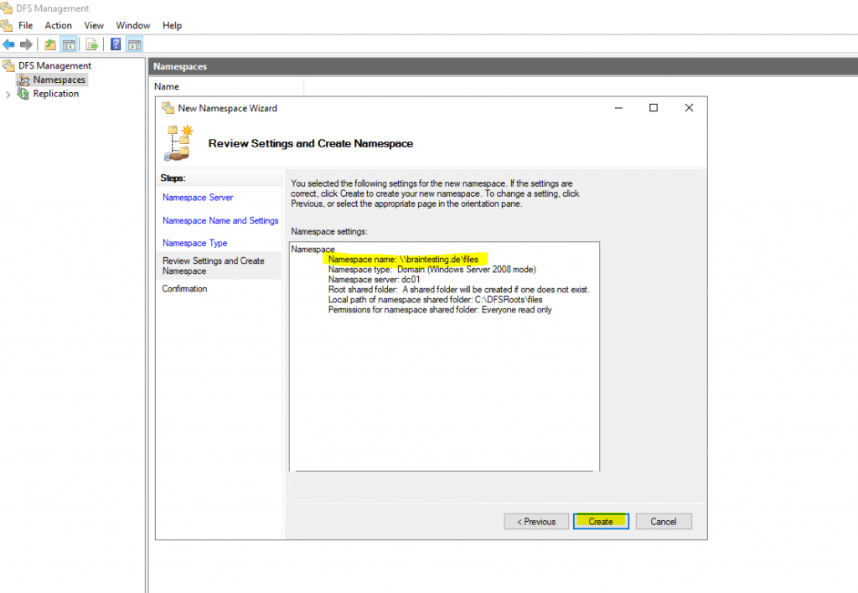Viewport: 858px width, 593px height.
Task: Click the Namespaces node icon in tree
Action: click(x=23, y=80)
